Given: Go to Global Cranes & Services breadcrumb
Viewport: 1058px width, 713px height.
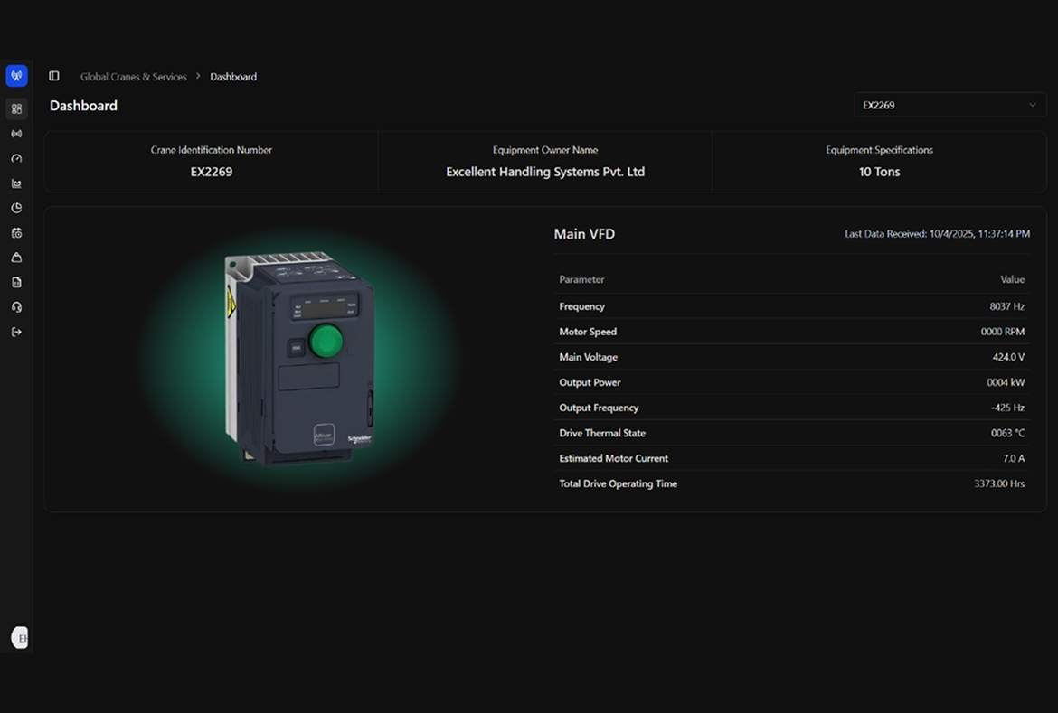Looking at the screenshot, I should 133,77.
